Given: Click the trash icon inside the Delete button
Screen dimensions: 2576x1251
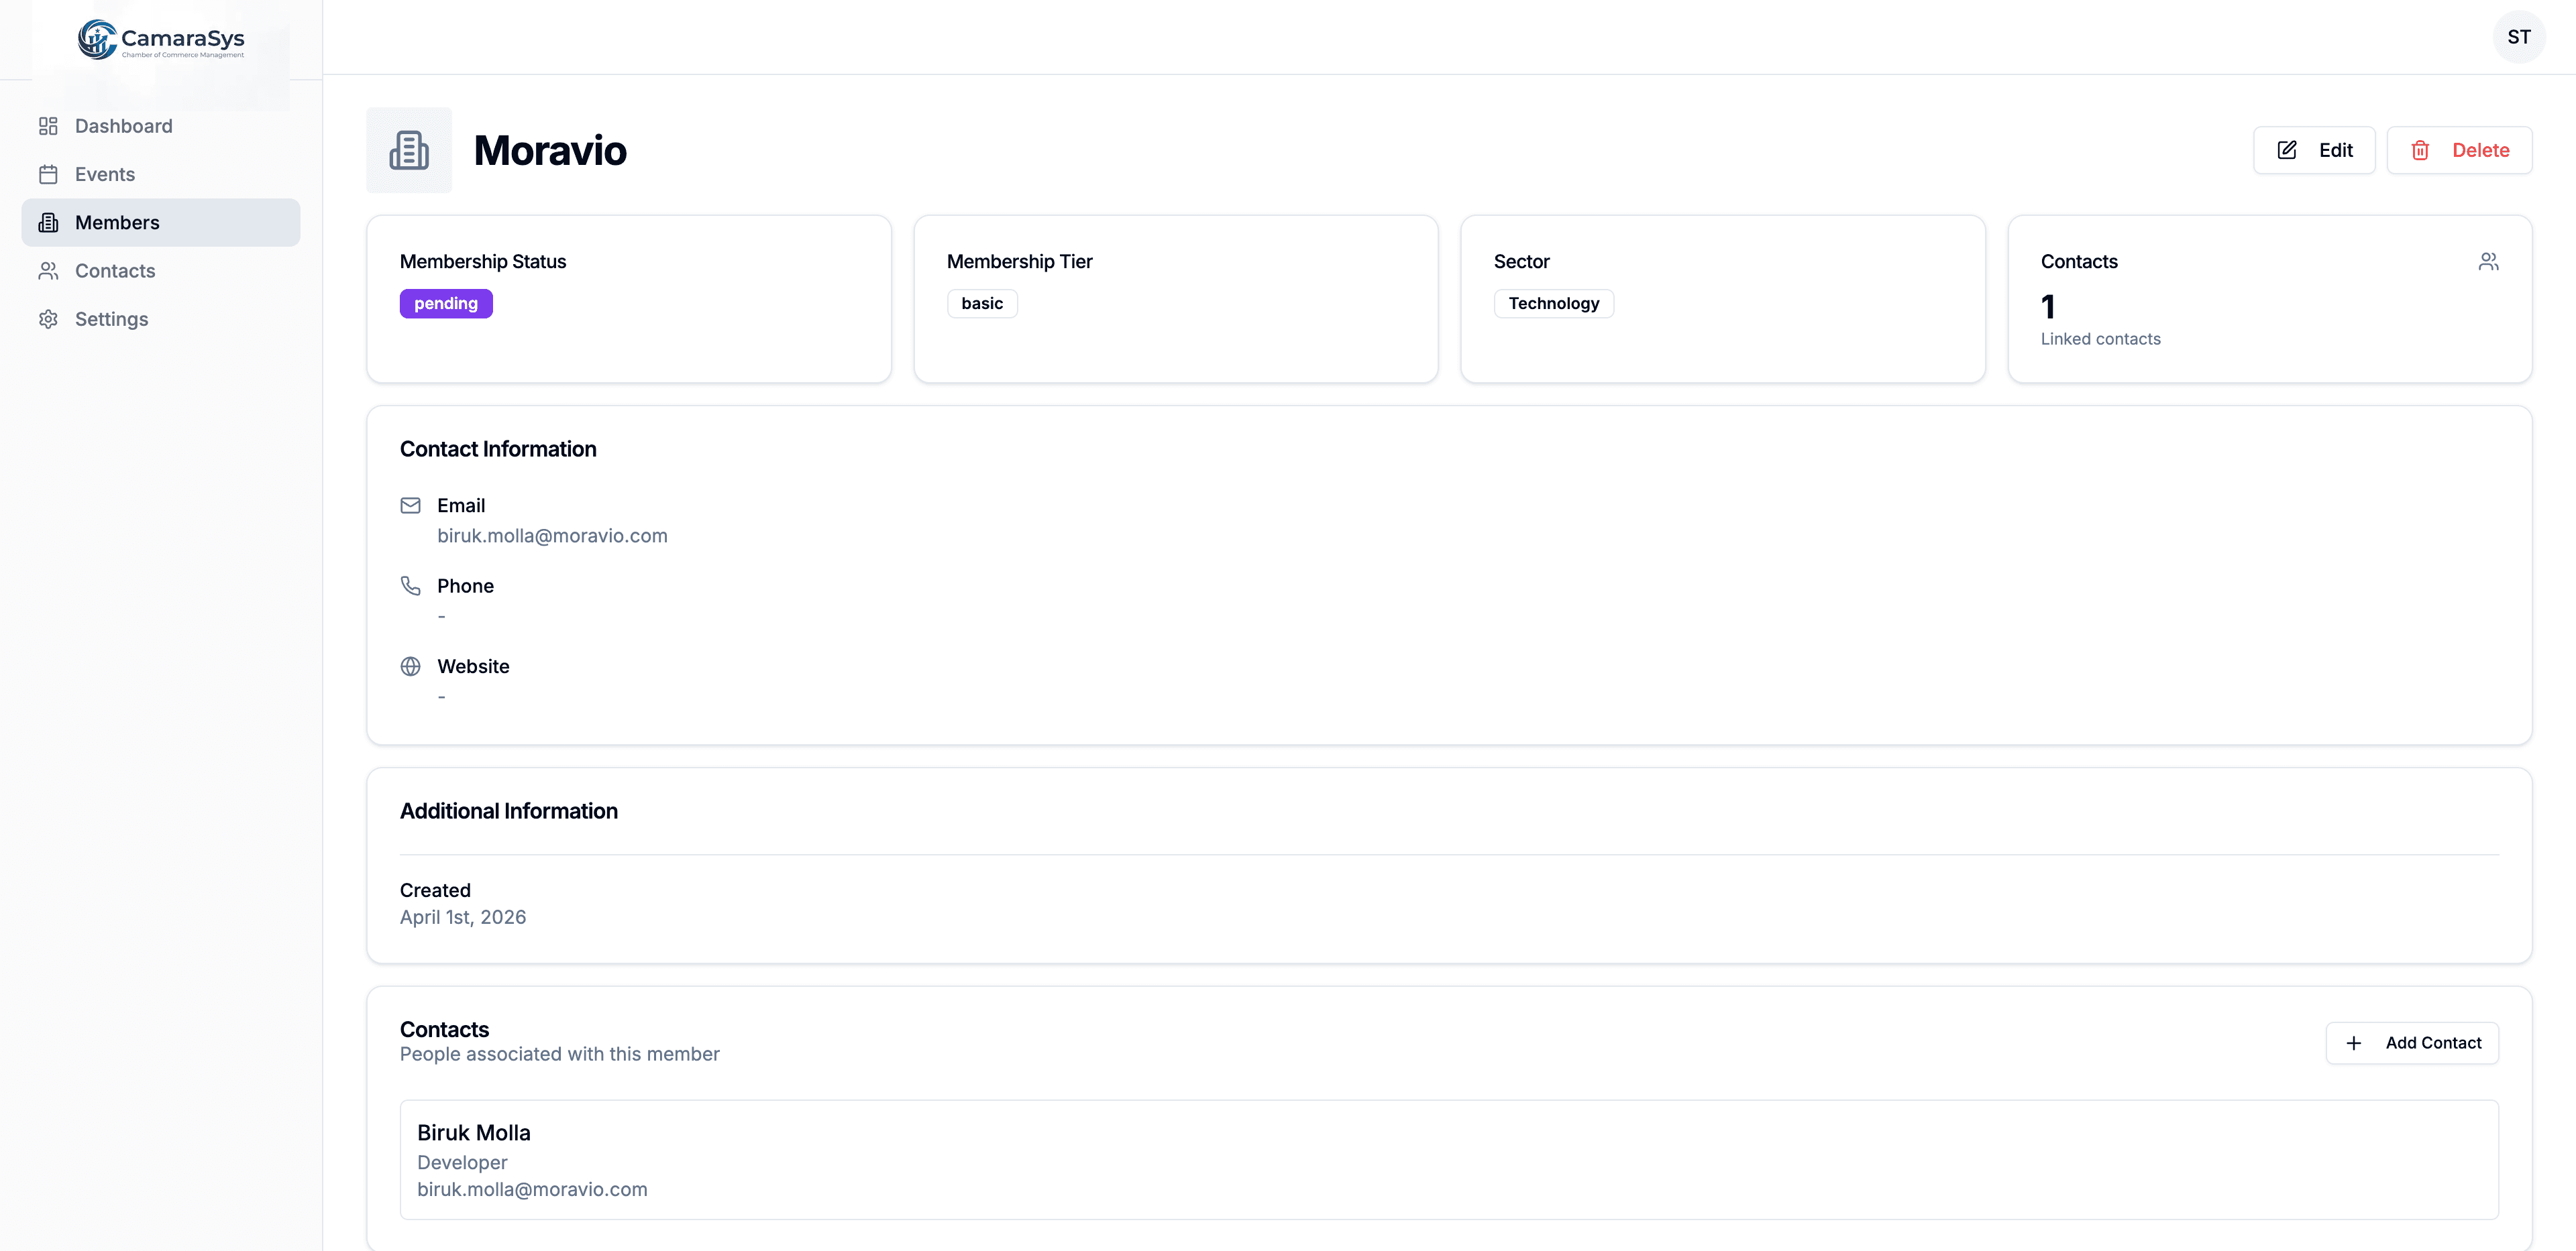Looking at the screenshot, I should click(2421, 150).
